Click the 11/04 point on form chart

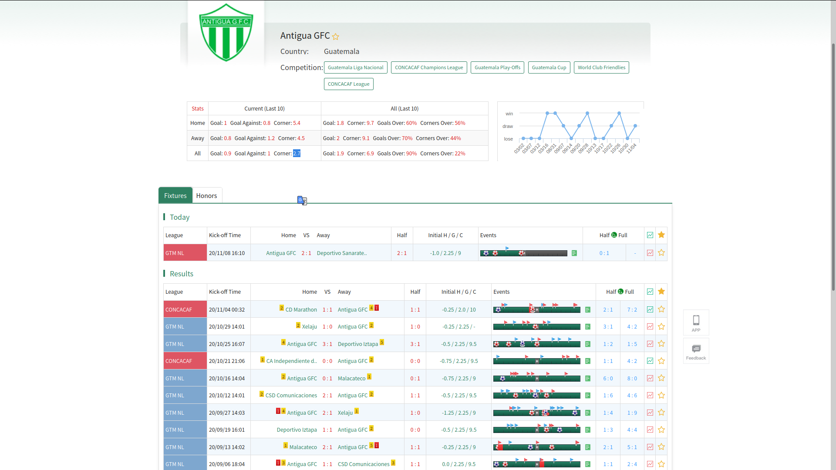tap(635, 126)
